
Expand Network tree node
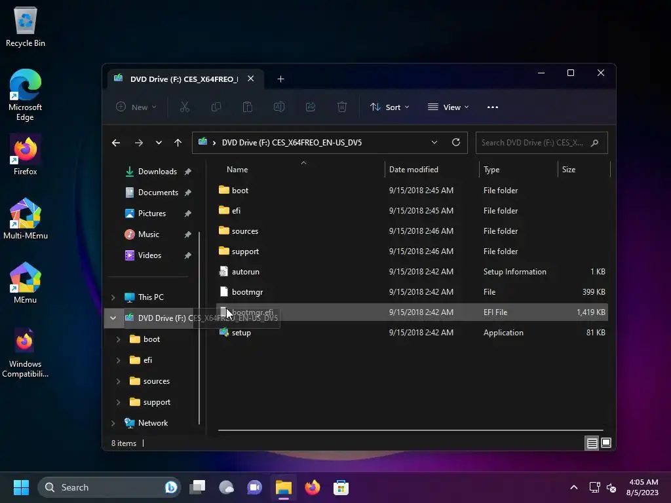pyautogui.click(x=113, y=423)
